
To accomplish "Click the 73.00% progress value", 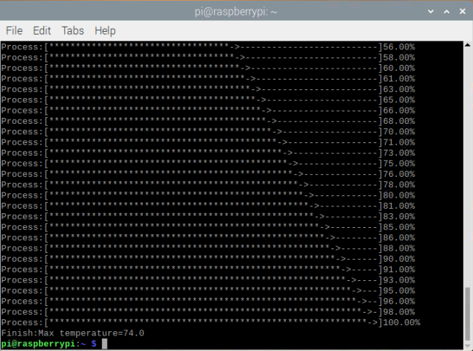I will (x=398, y=153).
